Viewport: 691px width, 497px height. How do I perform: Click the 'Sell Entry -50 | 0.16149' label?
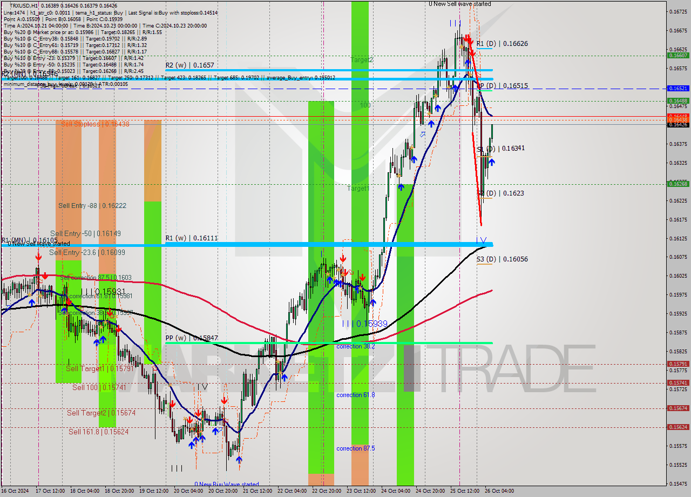85,233
